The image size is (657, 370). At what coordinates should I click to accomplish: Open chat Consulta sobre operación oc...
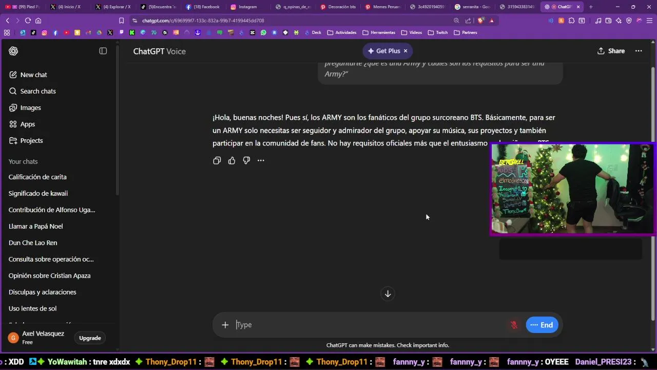(x=51, y=259)
